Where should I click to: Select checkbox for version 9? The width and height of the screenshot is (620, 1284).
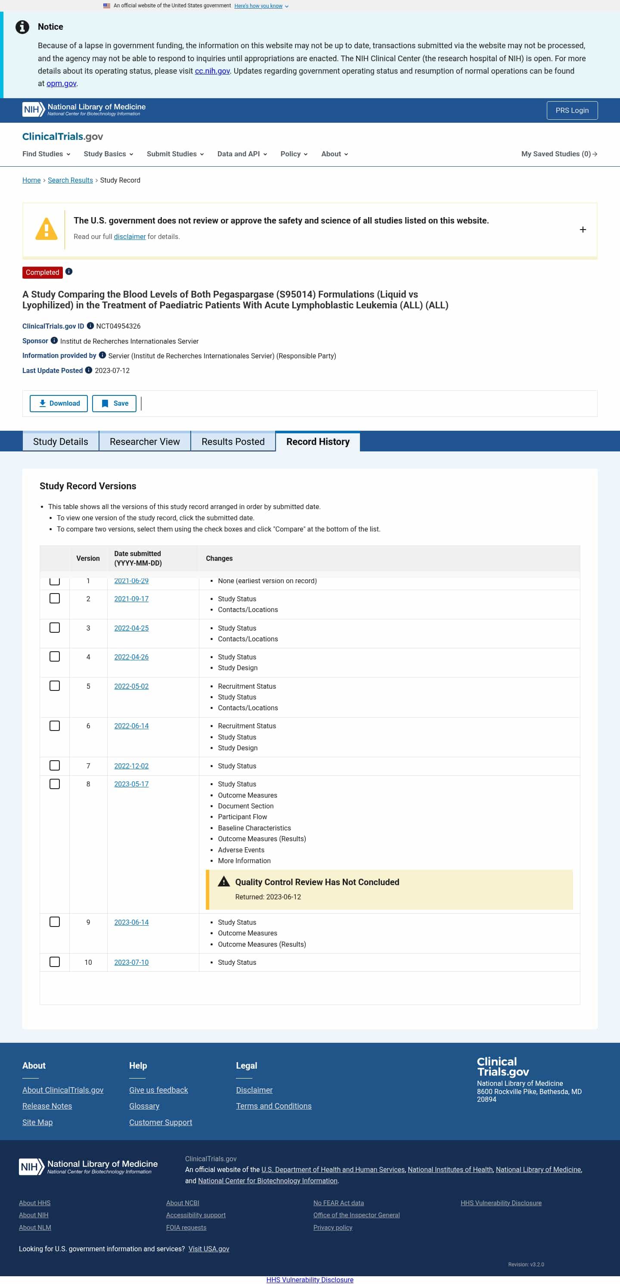[55, 923]
